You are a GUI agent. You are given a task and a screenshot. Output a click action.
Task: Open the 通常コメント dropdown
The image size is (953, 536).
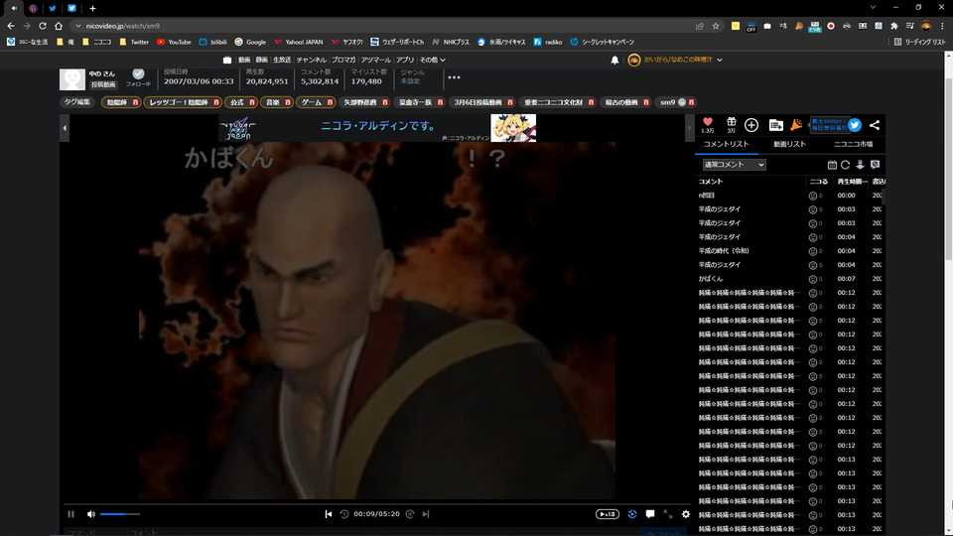(x=735, y=165)
